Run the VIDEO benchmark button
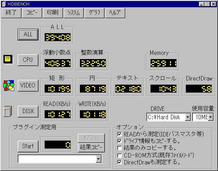 pos(28,85)
